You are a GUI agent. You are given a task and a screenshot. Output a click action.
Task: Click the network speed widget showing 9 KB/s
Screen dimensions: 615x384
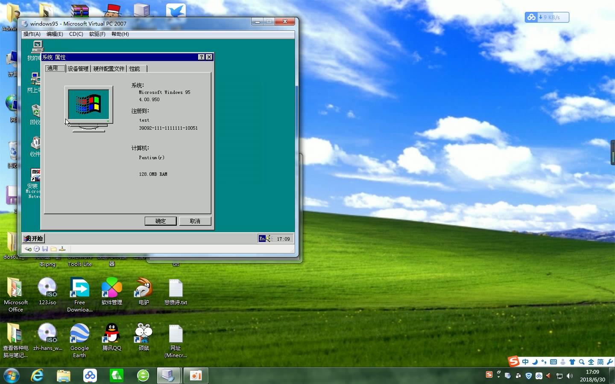coord(547,17)
